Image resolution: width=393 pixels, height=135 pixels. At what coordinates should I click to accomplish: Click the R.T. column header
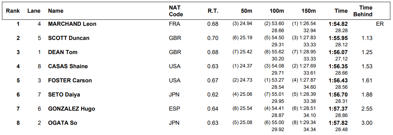pyautogui.click(x=213, y=11)
